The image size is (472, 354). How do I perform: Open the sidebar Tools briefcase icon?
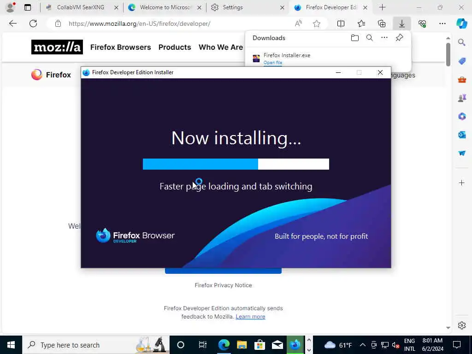(462, 79)
